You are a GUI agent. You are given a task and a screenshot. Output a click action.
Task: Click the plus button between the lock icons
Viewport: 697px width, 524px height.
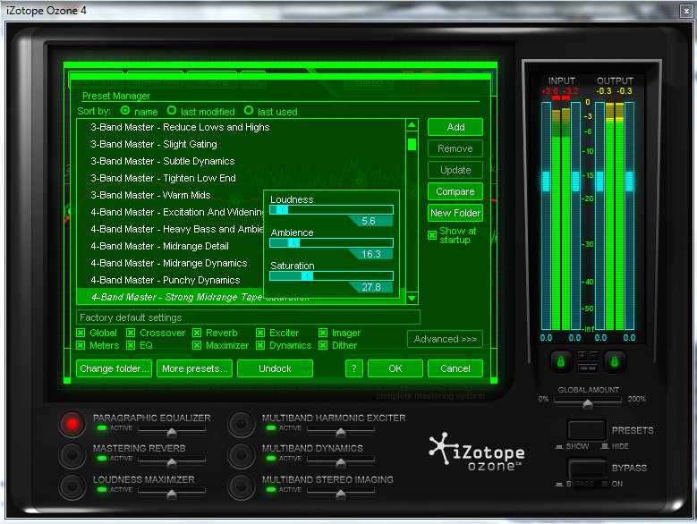click(x=582, y=355)
